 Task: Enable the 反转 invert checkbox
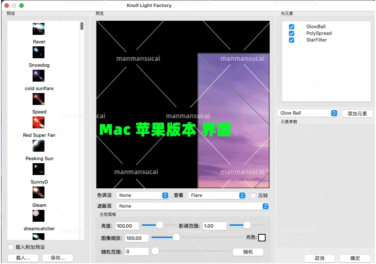[x=253, y=195]
